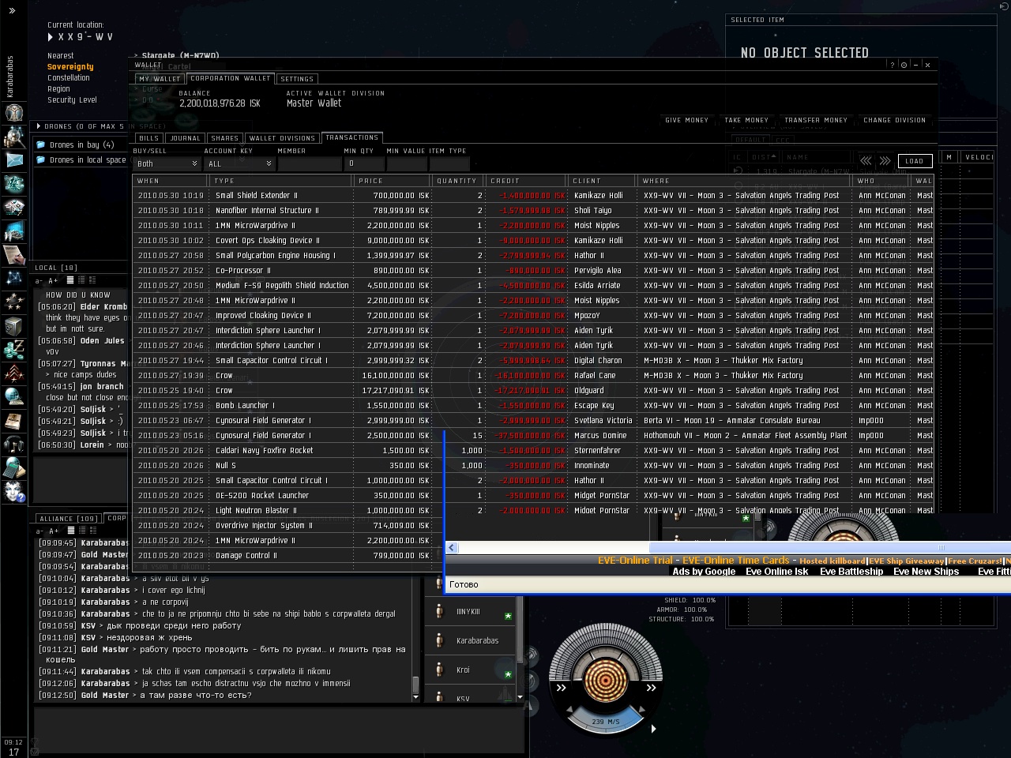Open the Shares tab
This screenshot has height=758, width=1011.
coord(224,138)
